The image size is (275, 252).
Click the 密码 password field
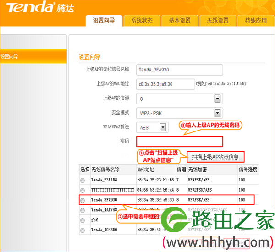(179, 141)
